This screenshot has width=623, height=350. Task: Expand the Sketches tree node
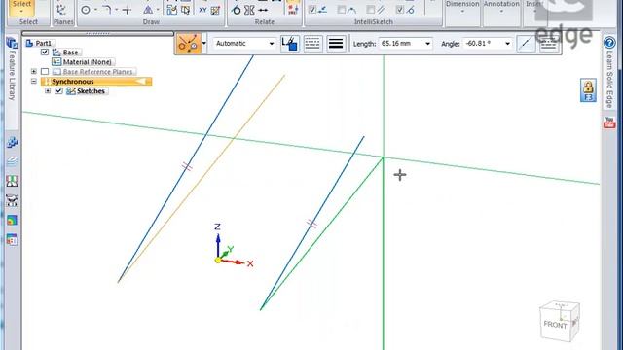coord(48,90)
